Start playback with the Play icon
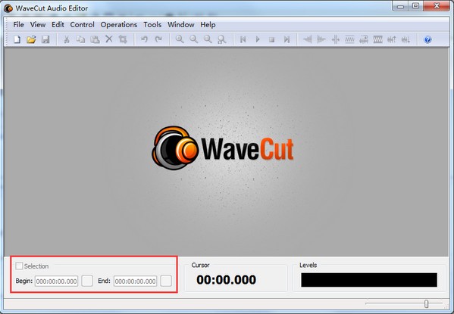 pos(258,39)
